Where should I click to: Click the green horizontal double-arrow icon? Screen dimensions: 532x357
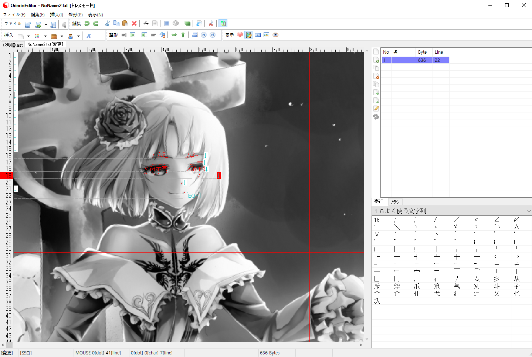pyautogui.click(x=174, y=35)
